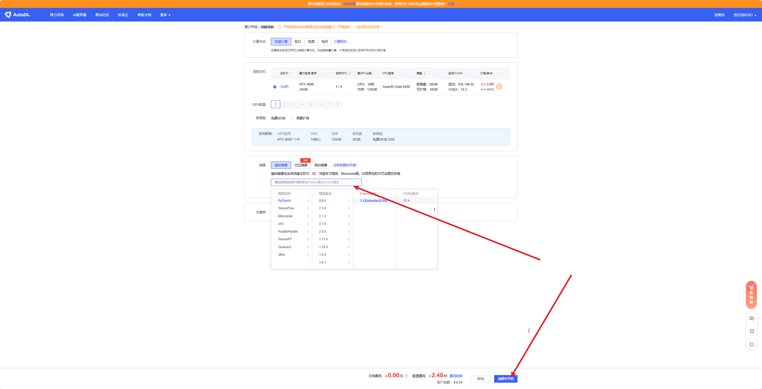Select framework version 1.8.1
762x389 pixels.
tap(332, 262)
